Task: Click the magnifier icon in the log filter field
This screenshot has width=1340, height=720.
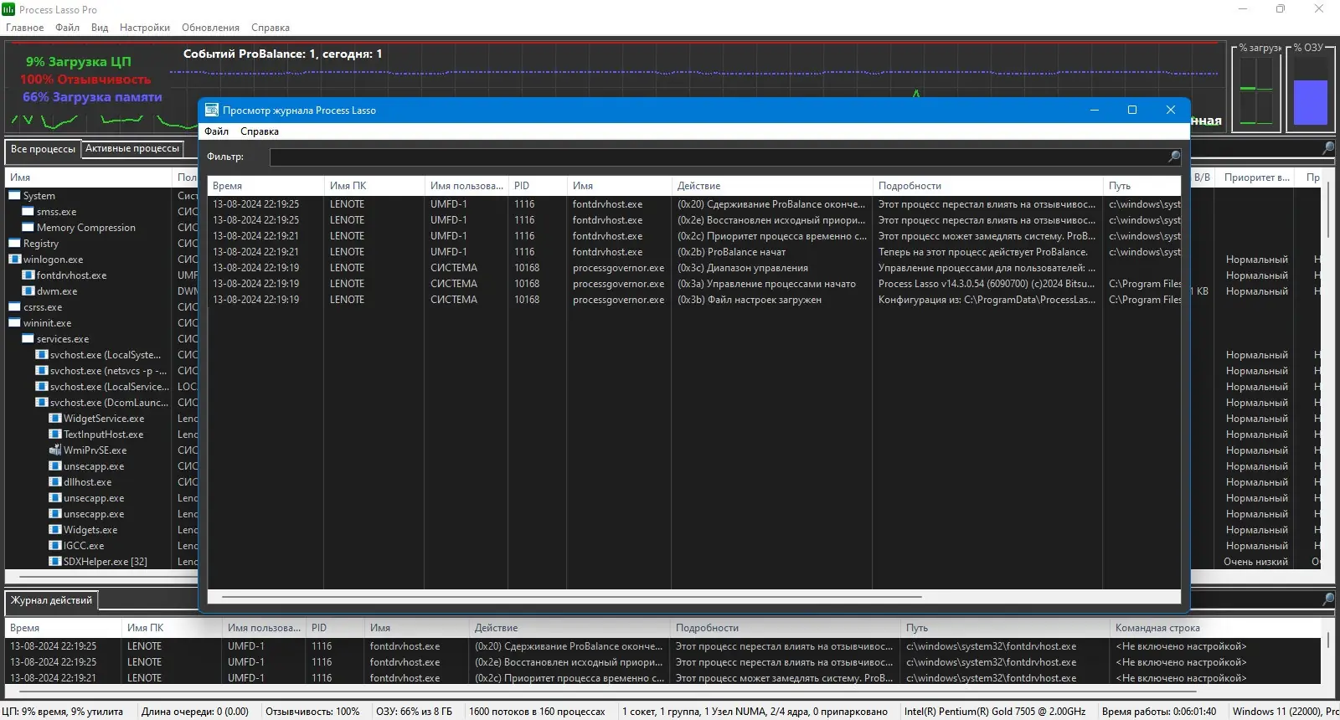Action: click(x=1174, y=157)
